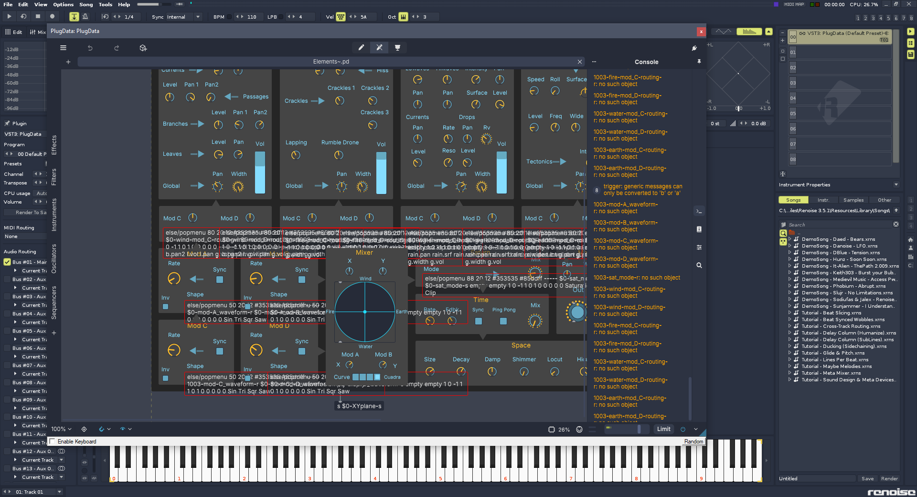
Task: Enable the Keyboard checkbox
Action: [x=53, y=442]
